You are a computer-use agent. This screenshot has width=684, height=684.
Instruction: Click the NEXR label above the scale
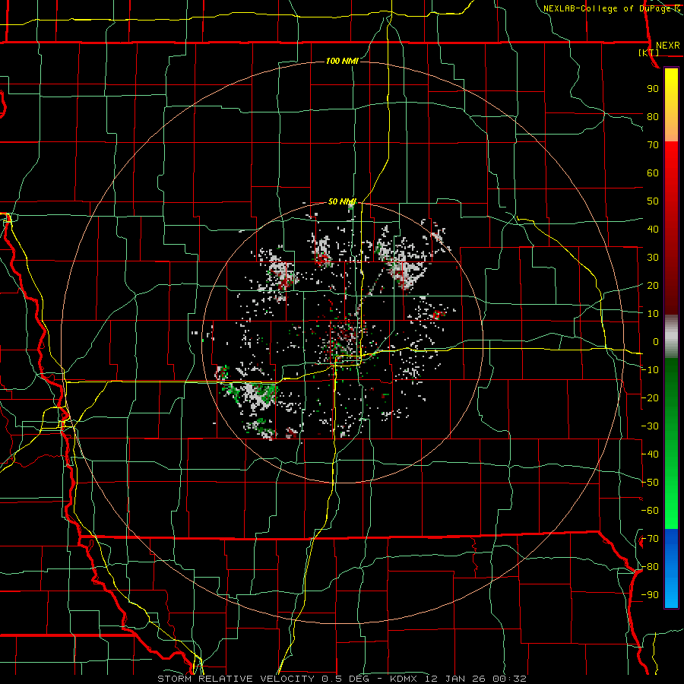point(667,46)
